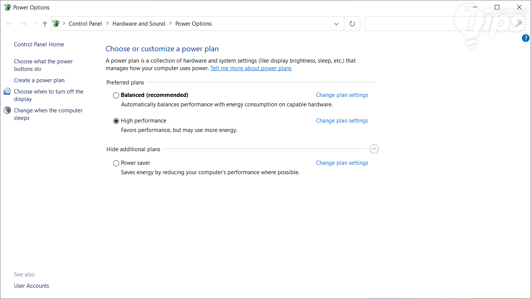Select the Power saver plan
The image size is (531, 299).
pos(116,163)
